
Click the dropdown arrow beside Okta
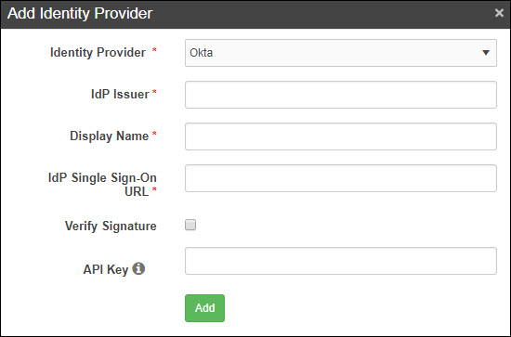[486, 53]
